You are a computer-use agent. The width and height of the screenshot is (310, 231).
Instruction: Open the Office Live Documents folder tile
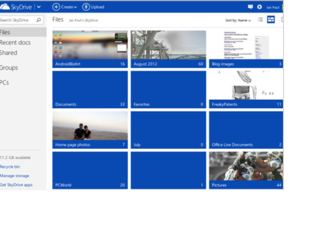click(x=246, y=130)
